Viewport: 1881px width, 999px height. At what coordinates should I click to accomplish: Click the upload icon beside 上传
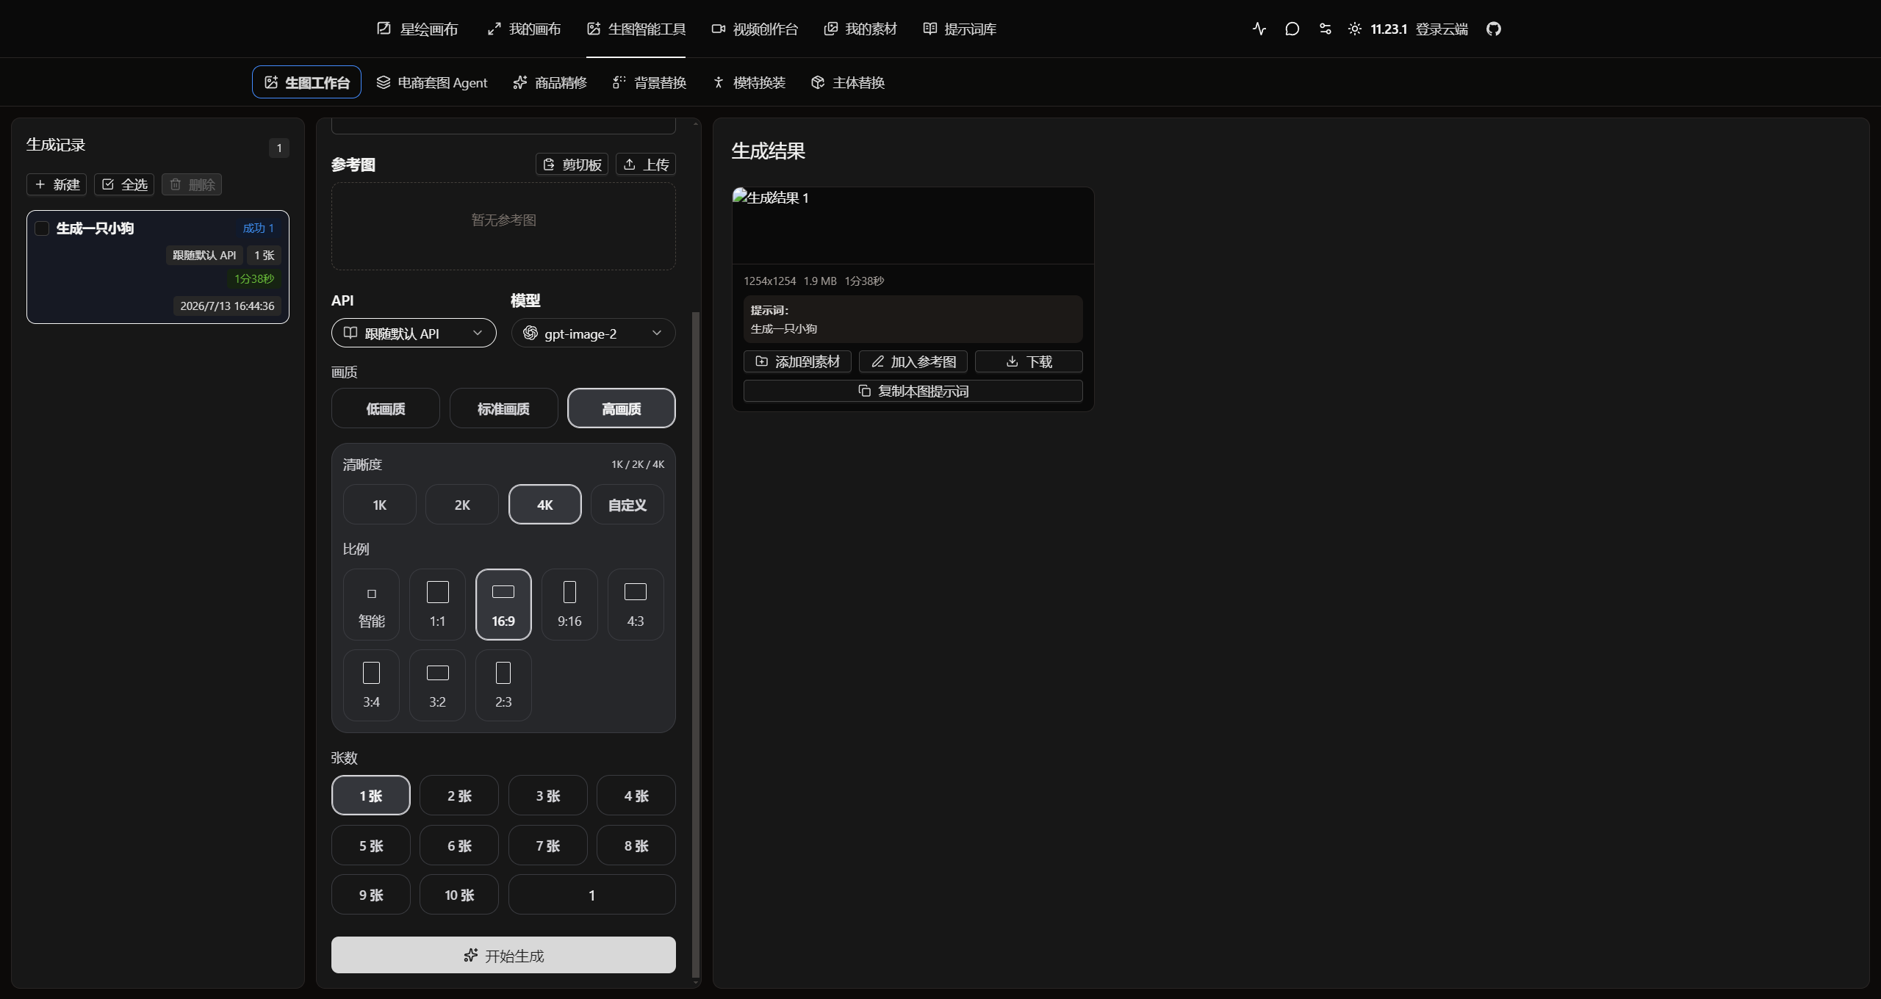point(630,165)
